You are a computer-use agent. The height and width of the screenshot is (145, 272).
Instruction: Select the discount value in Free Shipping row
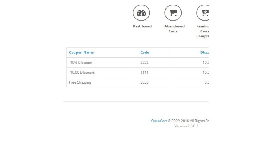[206, 82]
